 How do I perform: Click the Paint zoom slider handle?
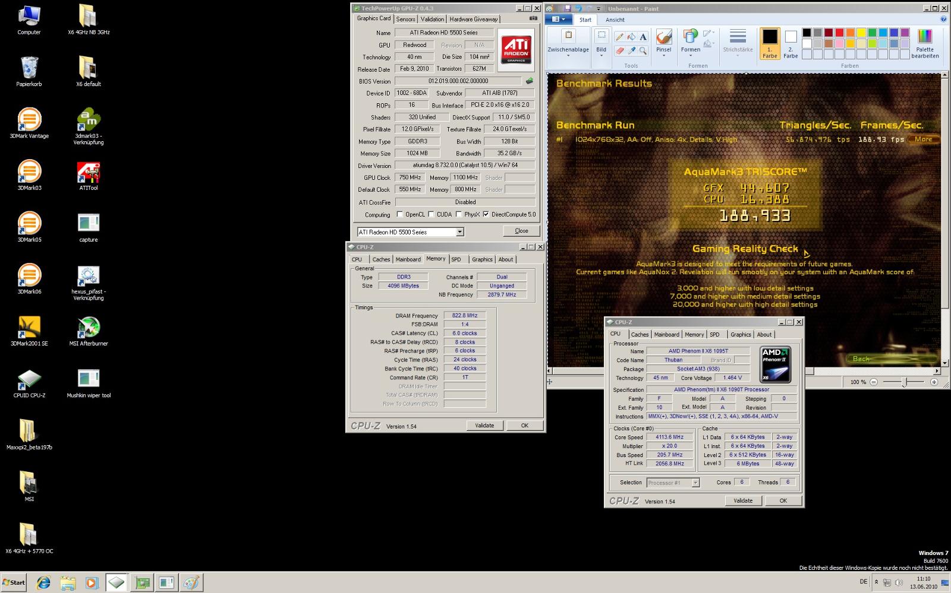tap(904, 382)
